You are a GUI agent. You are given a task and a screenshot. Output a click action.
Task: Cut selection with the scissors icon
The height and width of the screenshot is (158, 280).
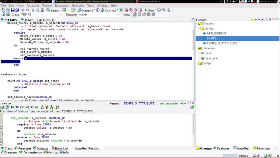click(x=33, y=10)
